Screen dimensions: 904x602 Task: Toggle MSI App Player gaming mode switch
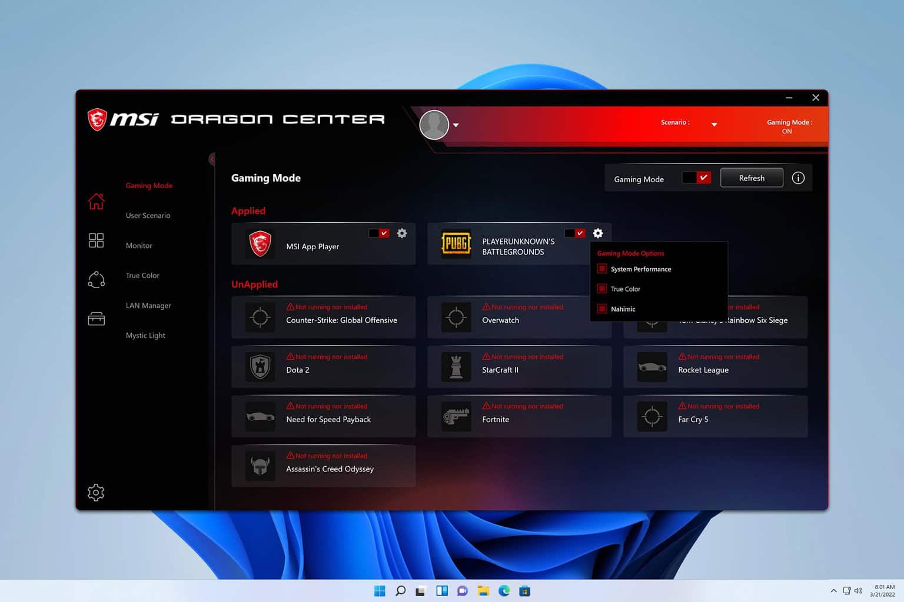coord(379,233)
